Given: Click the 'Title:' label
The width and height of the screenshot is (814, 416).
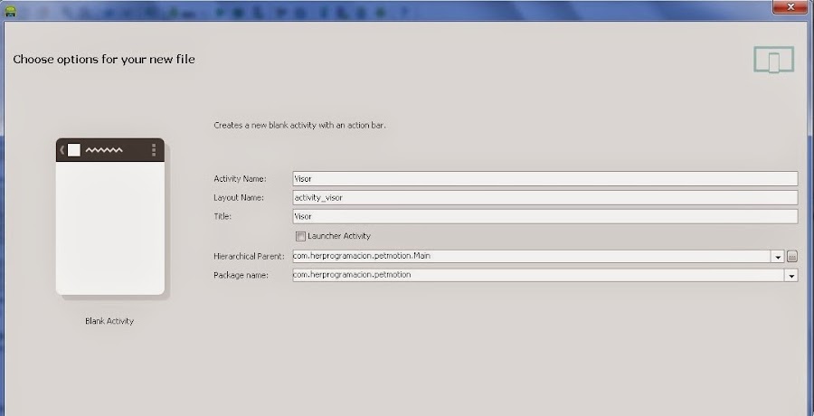Looking at the screenshot, I should (x=222, y=216).
